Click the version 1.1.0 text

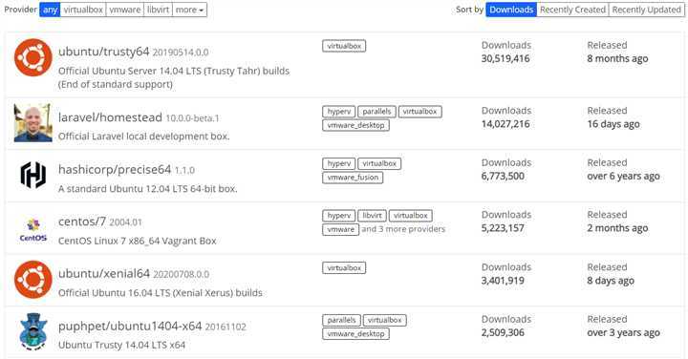[x=184, y=171]
